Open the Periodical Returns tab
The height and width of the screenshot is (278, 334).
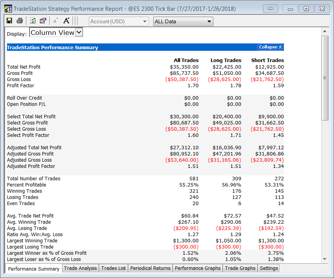point(150,268)
